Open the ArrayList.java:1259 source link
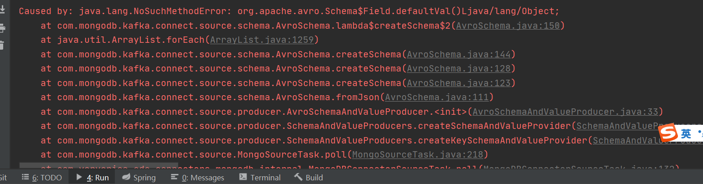This screenshot has height=184, width=703. pyautogui.click(x=262, y=40)
